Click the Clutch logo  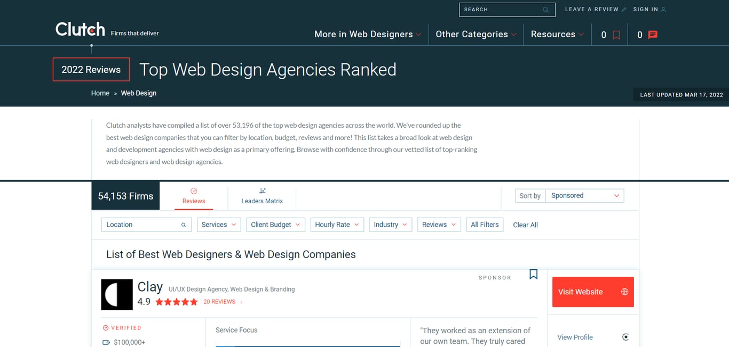tap(80, 29)
